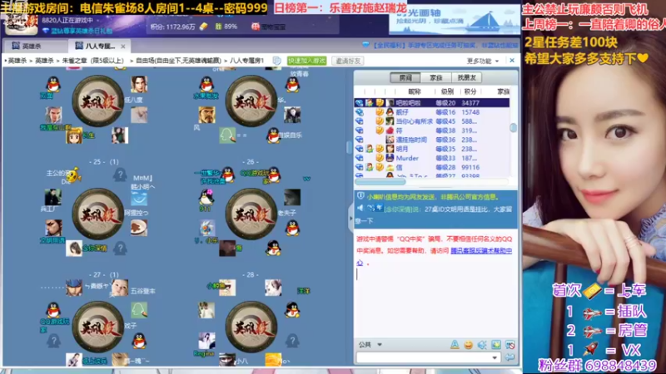Image resolution: width=666 pixels, height=374 pixels.
Task: Click the green 快速加入游戏 button
Action: click(x=306, y=61)
